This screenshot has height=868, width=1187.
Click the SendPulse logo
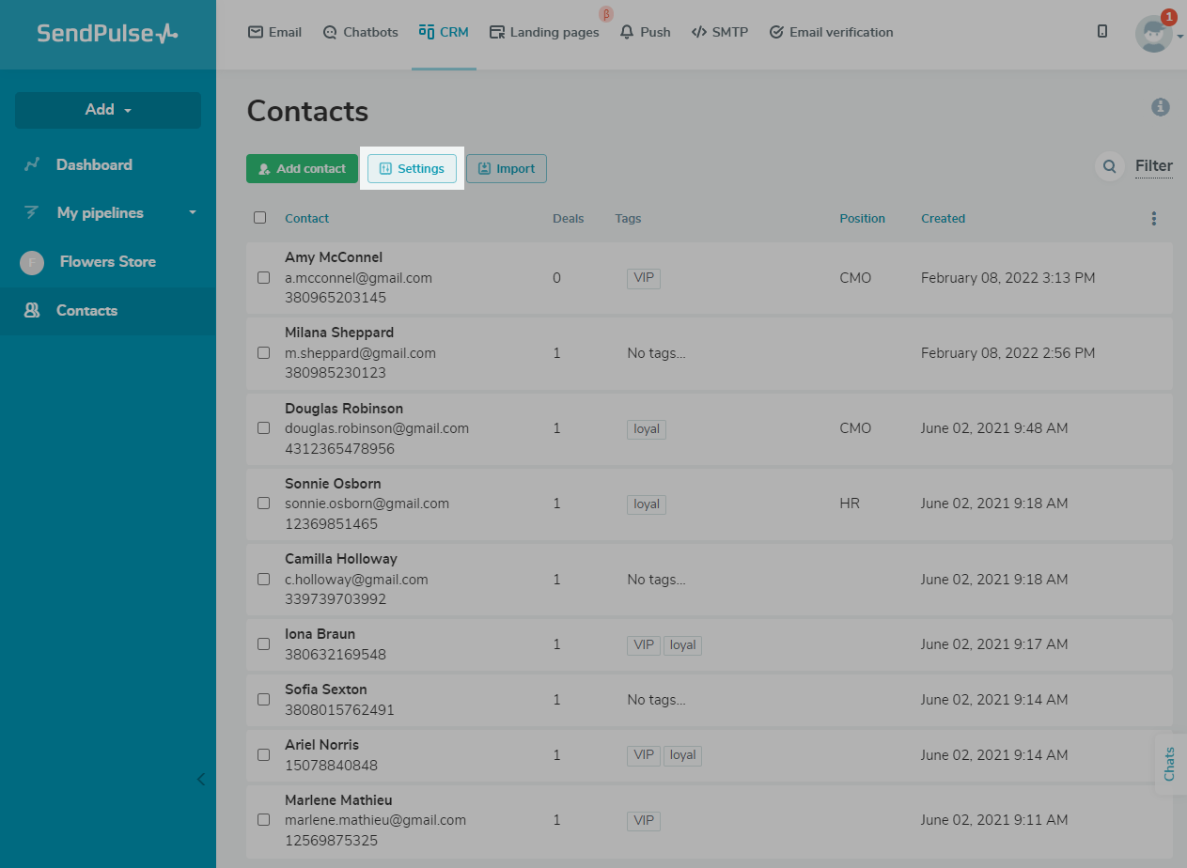pyautogui.click(x=107, y=34)
